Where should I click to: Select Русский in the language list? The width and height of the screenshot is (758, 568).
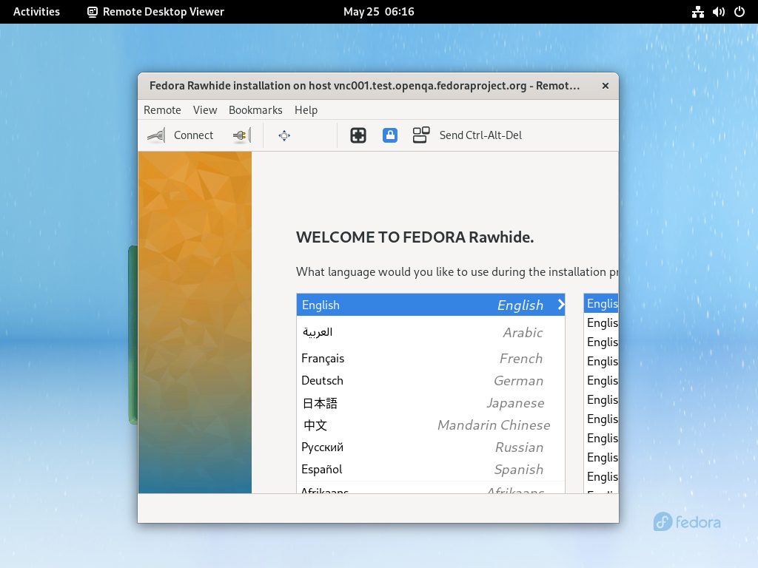[x=431, y=447]
